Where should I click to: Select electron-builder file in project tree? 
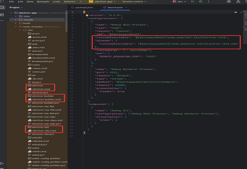43,96
